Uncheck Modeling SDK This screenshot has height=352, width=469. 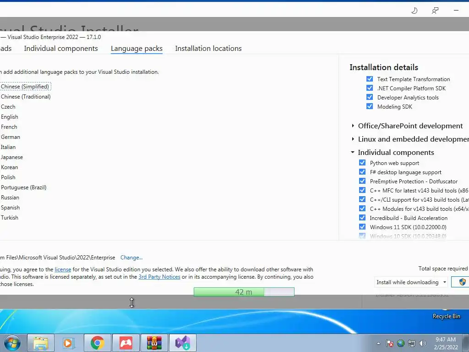click(x=370, y=106)
